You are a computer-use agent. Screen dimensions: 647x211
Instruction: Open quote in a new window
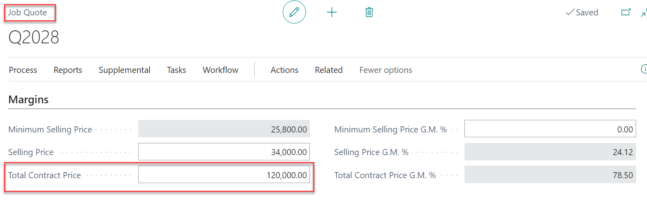pos(626,12)
